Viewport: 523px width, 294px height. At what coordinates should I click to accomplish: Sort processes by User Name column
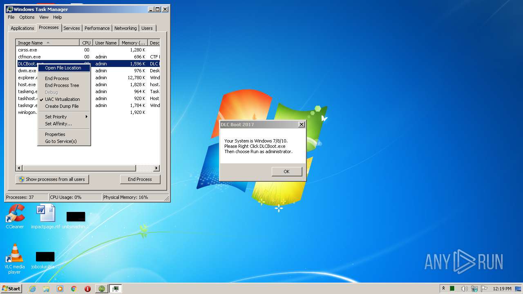click(106, 43)
